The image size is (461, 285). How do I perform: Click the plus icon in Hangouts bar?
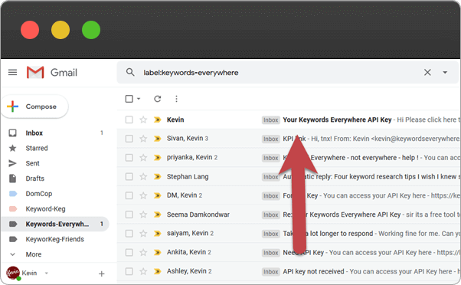101,274
